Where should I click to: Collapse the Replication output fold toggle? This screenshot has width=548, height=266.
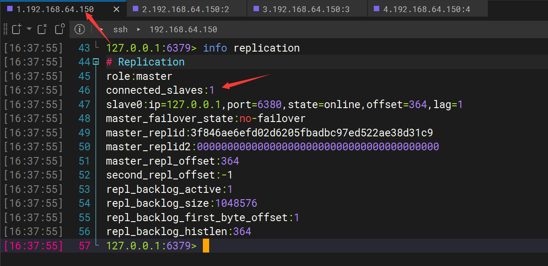point(96,62)
